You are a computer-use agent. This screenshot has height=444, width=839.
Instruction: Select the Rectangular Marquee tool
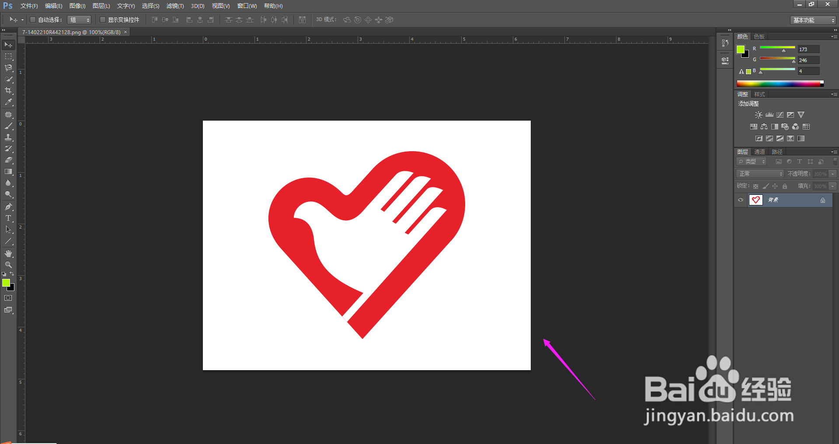pos(8,56)
